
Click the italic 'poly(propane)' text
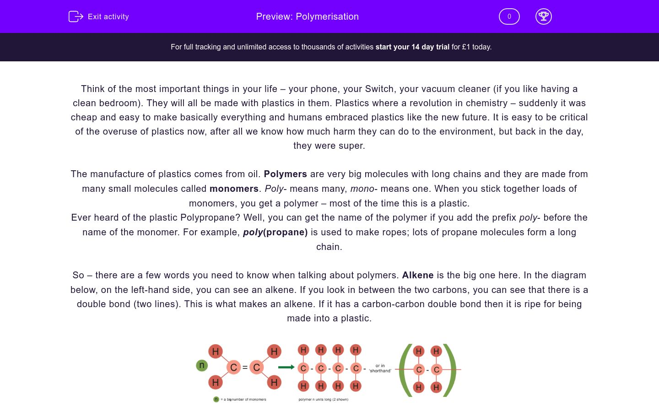tap(275, 232)
